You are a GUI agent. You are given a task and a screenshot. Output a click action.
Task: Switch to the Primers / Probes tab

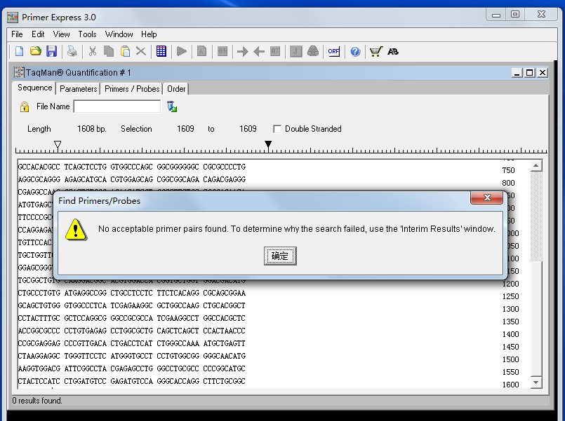[132, 89]
